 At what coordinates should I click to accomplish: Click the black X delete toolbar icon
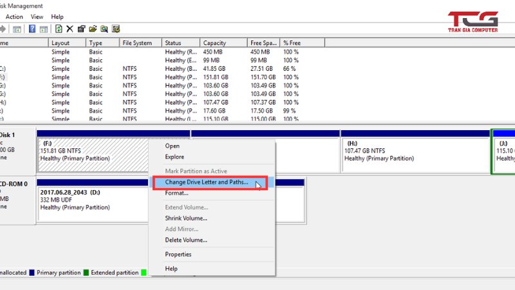[x=70, y=29]
